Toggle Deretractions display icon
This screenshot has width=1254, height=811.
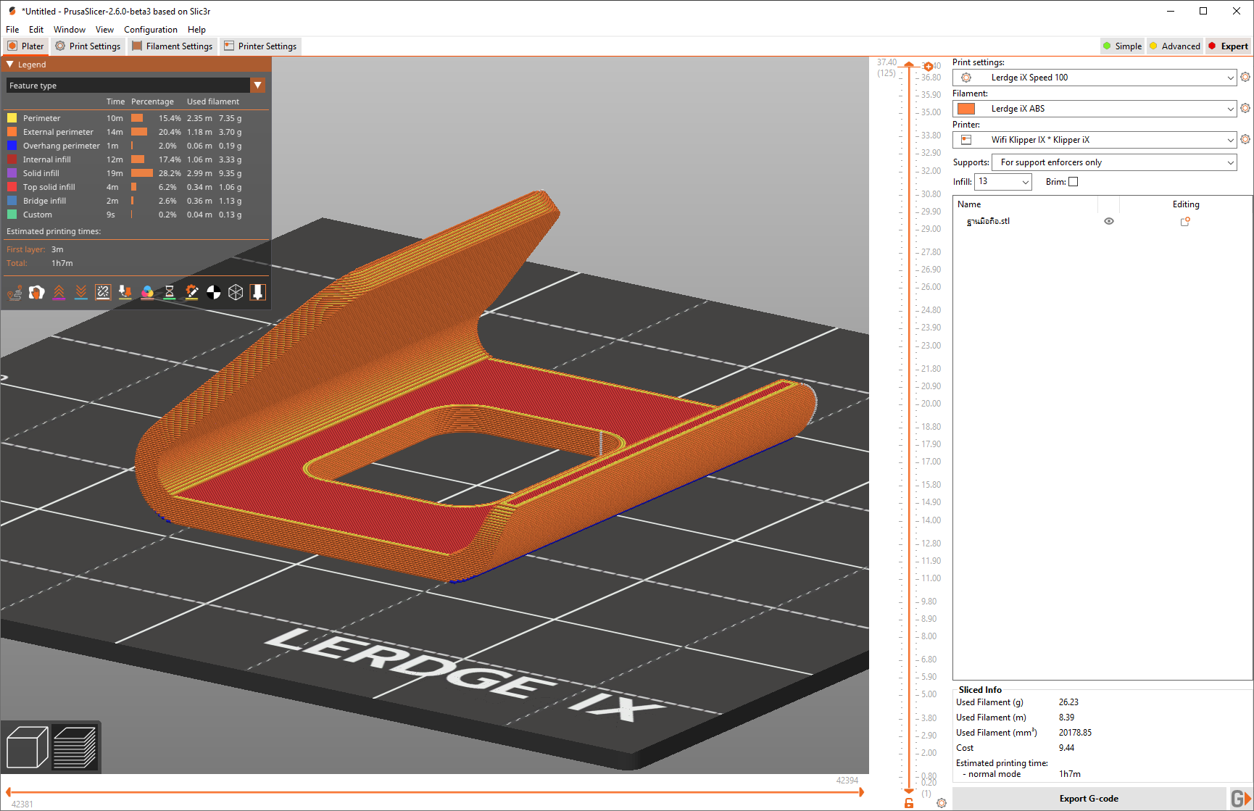click(81, 292)
